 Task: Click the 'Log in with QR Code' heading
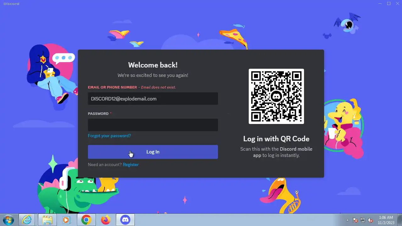coord(276,139)
